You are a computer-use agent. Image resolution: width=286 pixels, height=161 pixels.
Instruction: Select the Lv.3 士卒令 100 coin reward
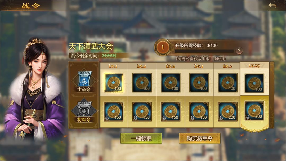[171, 83]
